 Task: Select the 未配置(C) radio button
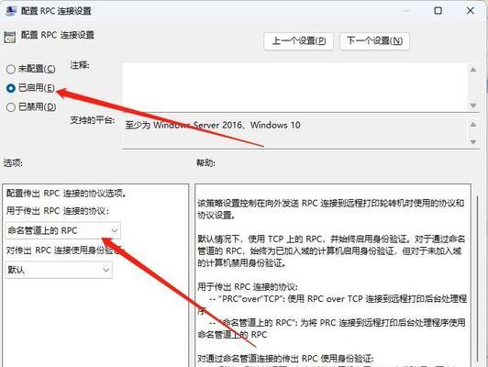pyautogui.click(x=11, y=69)
